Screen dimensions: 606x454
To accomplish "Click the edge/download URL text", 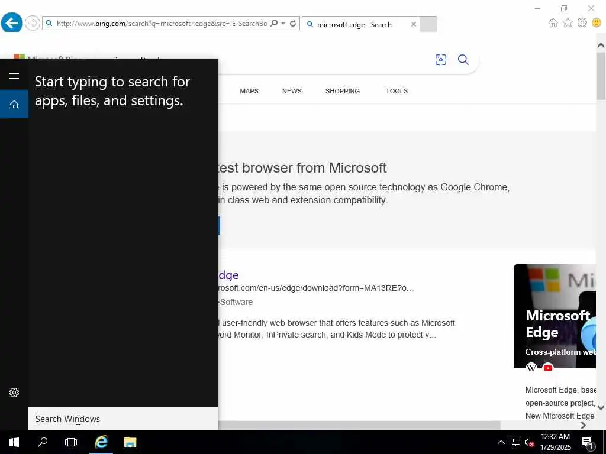I will tap(316, 288).
